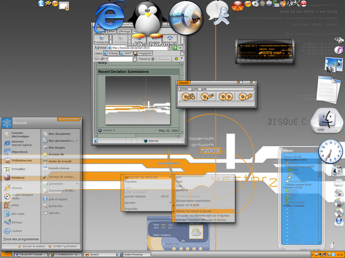Switch to Adobe Photoshop taskbar button
This screenshot has width=345, height=258.
click(134, 254)
